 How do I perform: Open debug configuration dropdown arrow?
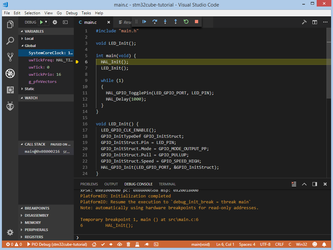[46, 22]
